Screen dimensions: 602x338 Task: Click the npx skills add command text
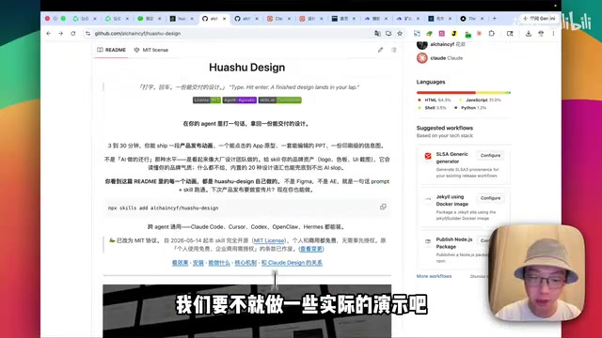(x=163, y=208)
